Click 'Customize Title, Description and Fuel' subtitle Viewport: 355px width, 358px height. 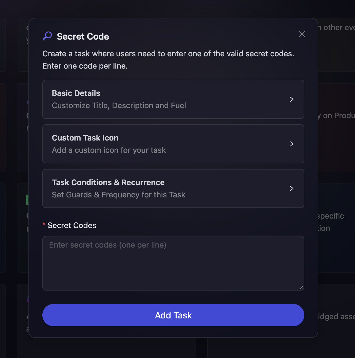click(119, 105)
